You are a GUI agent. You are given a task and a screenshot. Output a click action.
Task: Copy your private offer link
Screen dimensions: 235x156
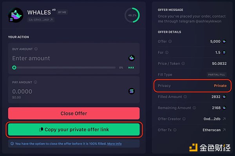point(74,129)
